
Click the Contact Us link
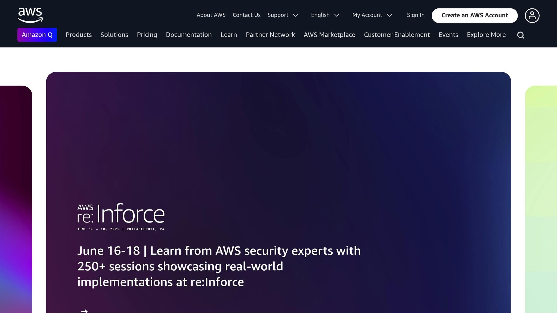click(246, 15)
